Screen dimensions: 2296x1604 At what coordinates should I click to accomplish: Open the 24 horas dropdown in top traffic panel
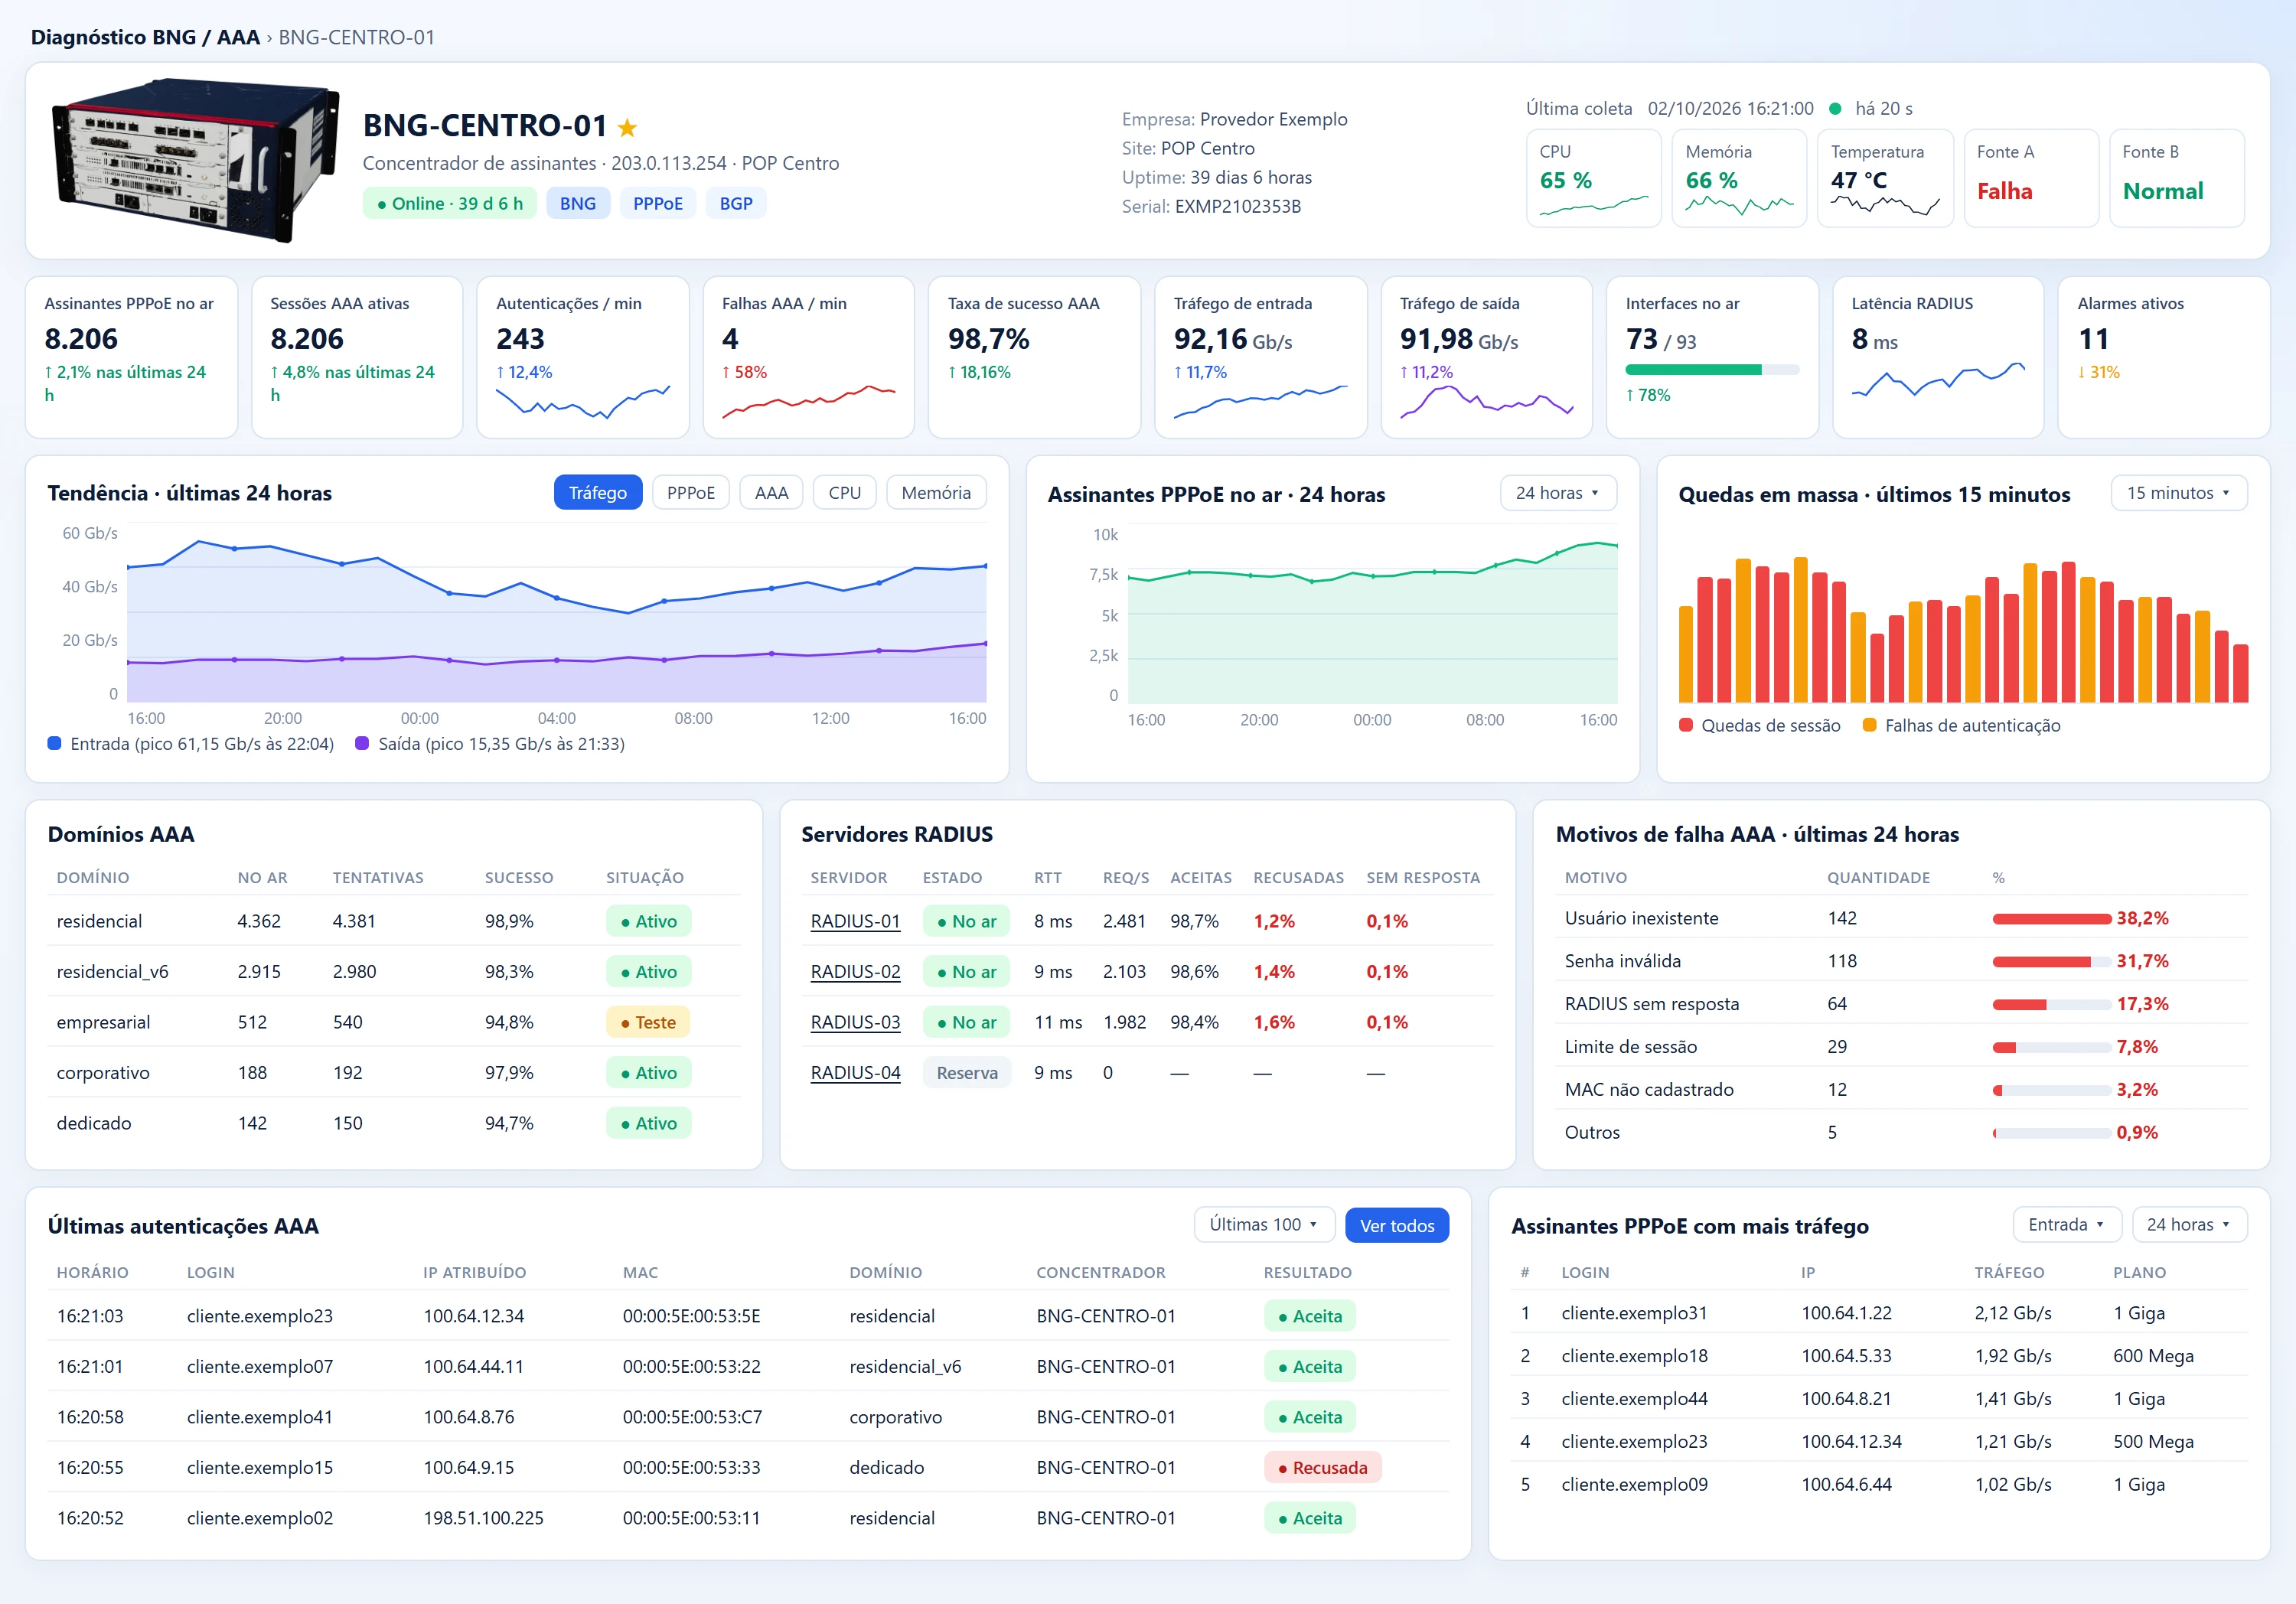coord(2190,1225)
